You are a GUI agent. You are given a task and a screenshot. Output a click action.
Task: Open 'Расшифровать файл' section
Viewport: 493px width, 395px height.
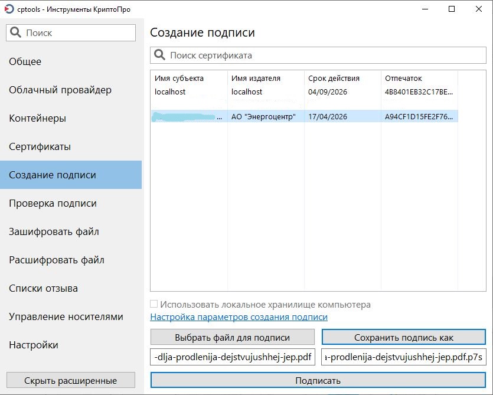56,260
